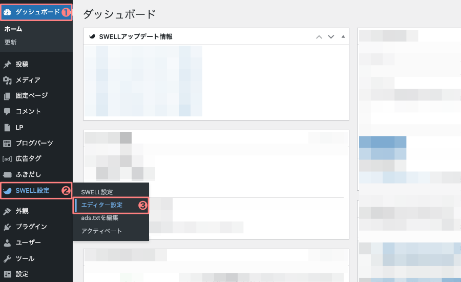Go to 更新 under Dashboard
461x282 pixels.
click(10, 43)
